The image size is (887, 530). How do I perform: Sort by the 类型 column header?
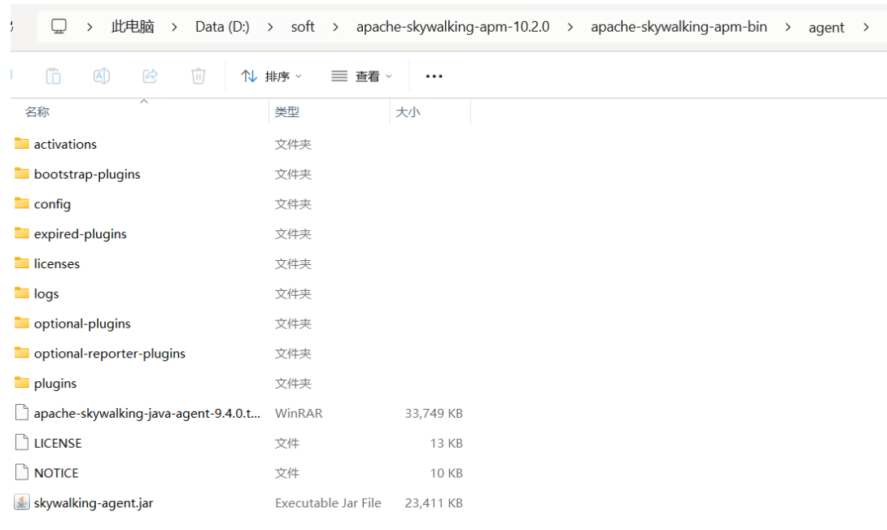tap(286, 112)
